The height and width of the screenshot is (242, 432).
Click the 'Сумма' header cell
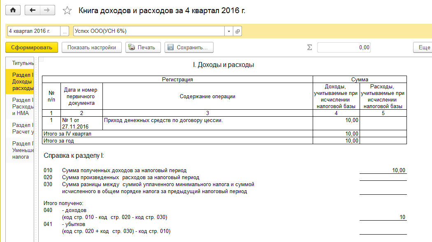pos(360,79)
